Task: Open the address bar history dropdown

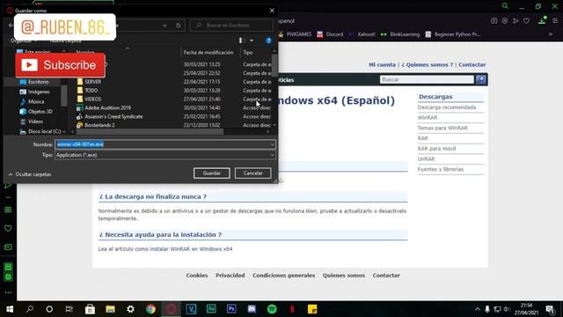Action: pos(165,26)
